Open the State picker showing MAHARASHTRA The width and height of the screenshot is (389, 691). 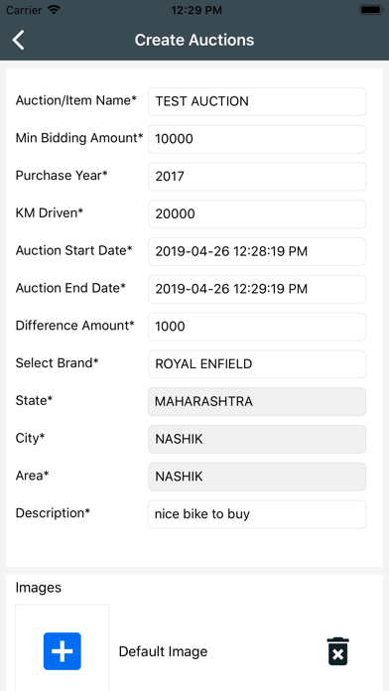pos(257,401)
